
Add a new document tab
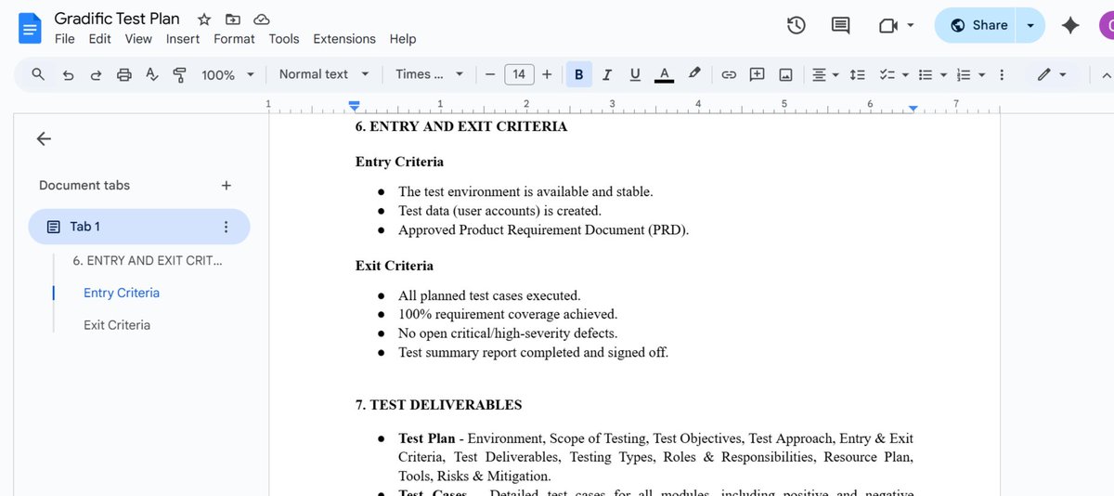tap(227, 185)
